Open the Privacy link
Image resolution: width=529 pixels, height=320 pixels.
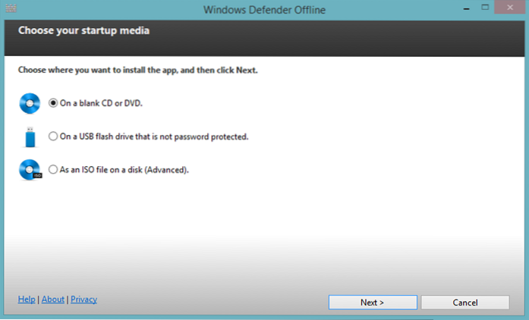83,299
